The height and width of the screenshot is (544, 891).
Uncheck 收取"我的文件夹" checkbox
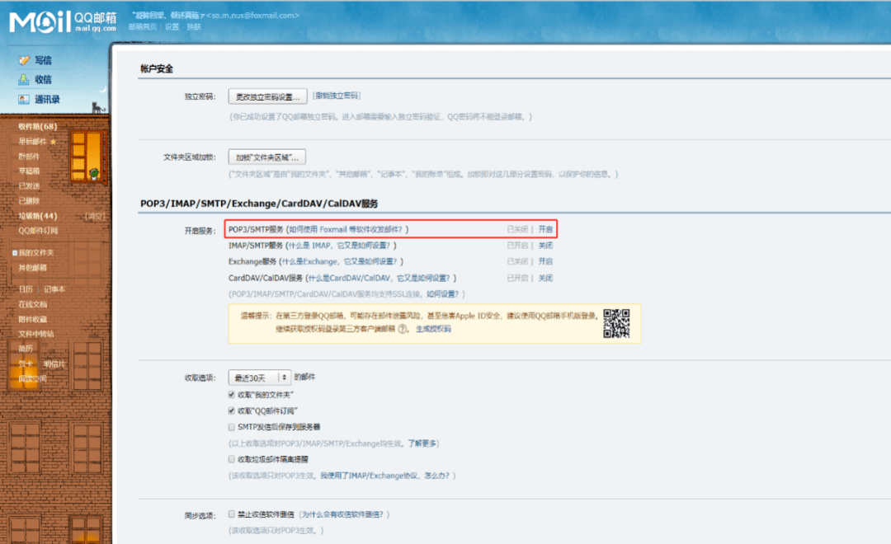[x=232, y=394]
